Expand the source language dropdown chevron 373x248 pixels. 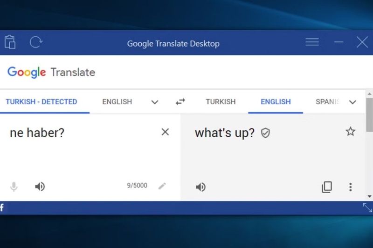[155, 102]
